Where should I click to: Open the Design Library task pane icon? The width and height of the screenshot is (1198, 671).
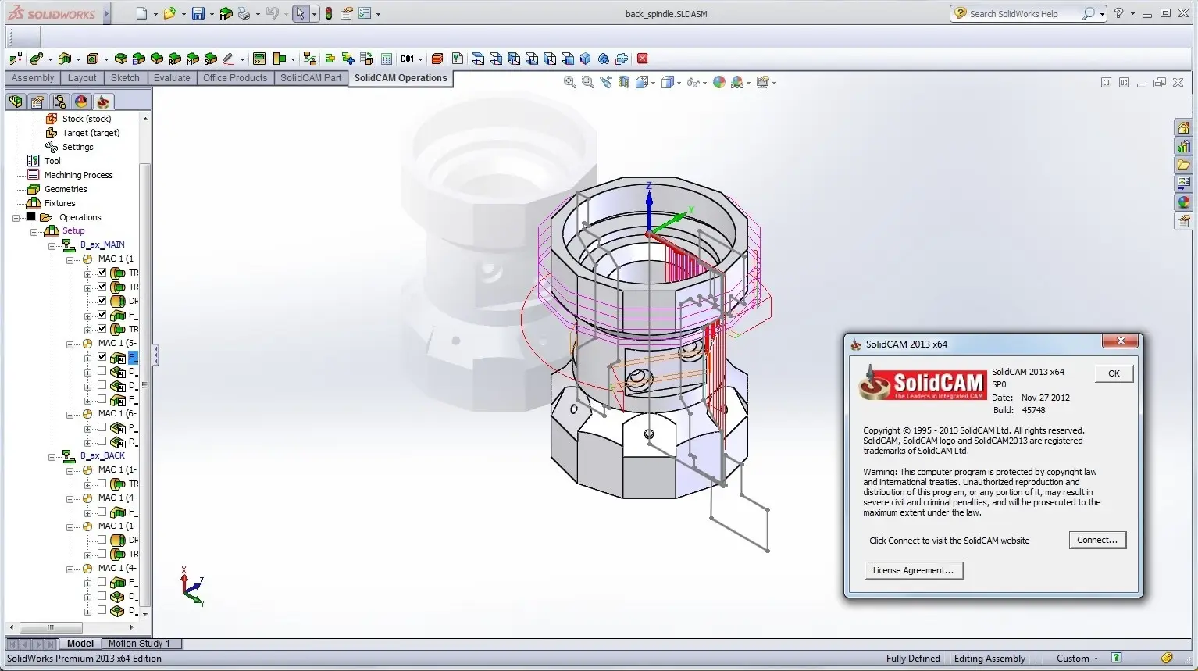click(1184, 146)
